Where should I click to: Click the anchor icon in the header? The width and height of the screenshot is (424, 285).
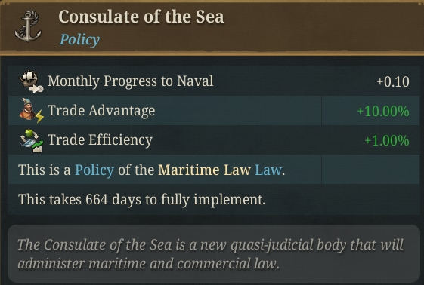[x=28, y=26]
